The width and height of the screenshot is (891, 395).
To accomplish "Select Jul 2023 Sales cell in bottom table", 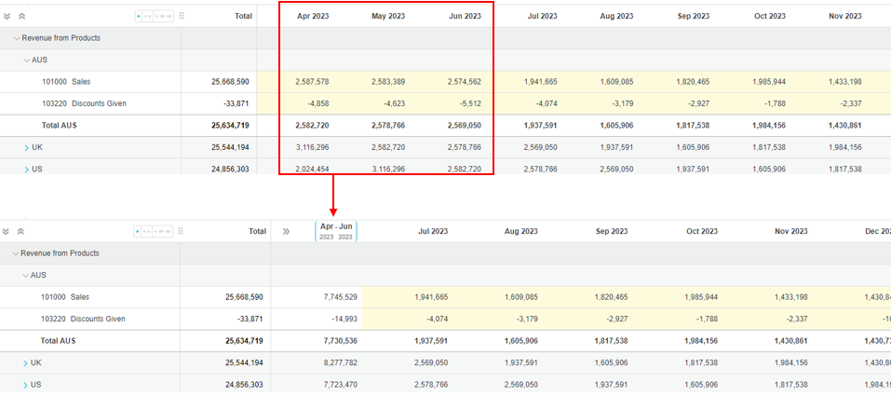I will 431,297.
